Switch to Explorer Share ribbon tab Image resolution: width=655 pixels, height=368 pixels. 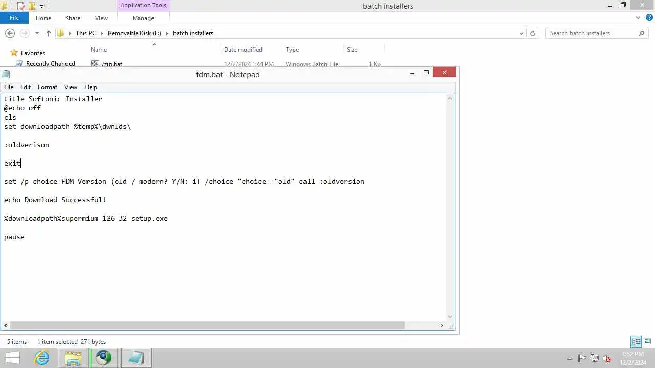tap(73, 18)
